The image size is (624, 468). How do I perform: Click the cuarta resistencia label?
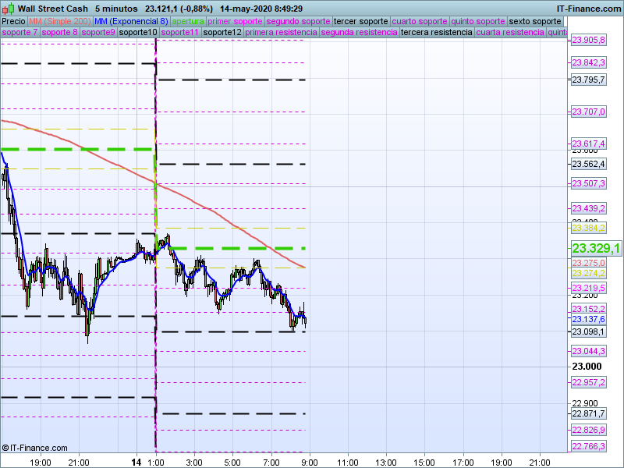510,32
